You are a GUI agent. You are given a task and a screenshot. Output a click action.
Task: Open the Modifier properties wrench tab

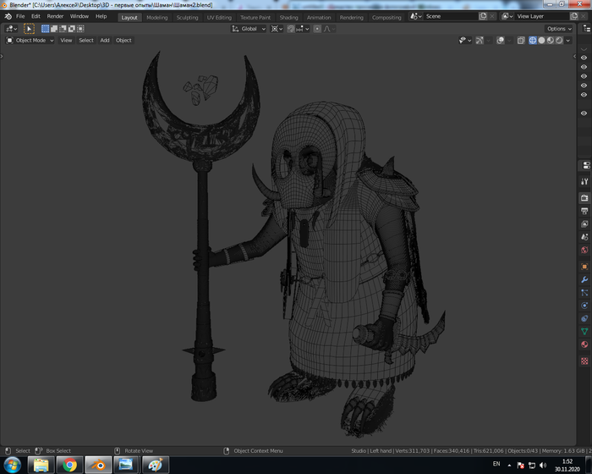(x=584, y=278)
